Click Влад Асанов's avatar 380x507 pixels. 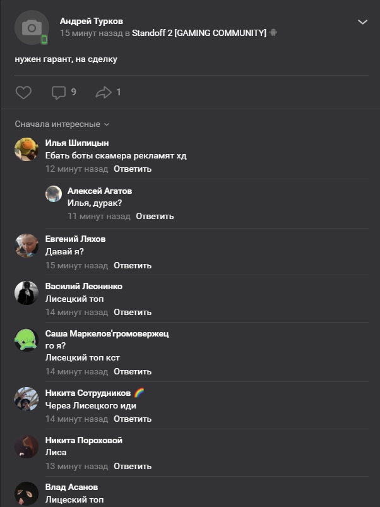tap(27, 493)
